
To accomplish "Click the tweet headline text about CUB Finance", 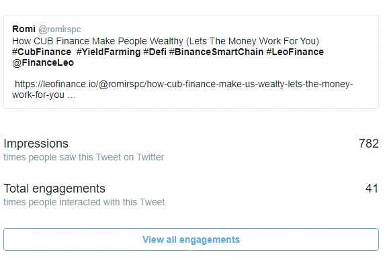I will 165,41.
